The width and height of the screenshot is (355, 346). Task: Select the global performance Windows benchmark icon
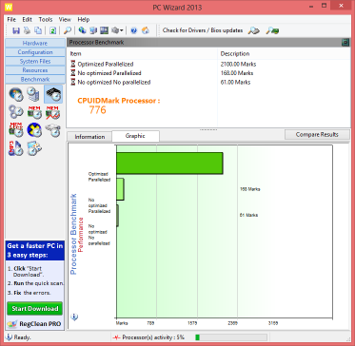(x=16, y=94)
